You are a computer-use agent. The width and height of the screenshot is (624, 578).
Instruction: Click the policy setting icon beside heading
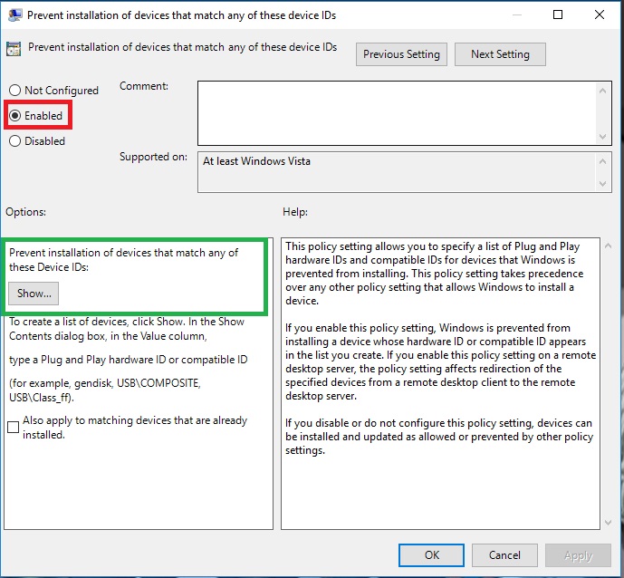pos(14,49)
